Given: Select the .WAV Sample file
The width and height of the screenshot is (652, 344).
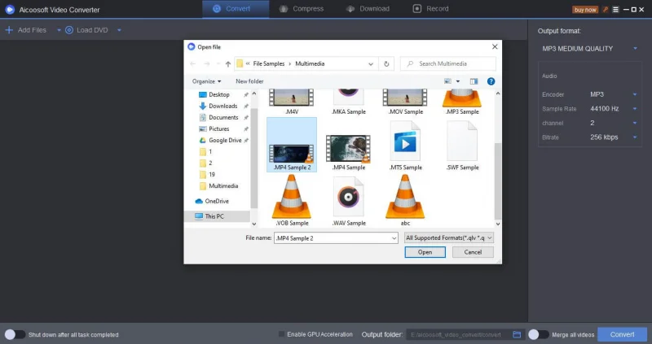Looking at the screenshot, I should [349, 202].
